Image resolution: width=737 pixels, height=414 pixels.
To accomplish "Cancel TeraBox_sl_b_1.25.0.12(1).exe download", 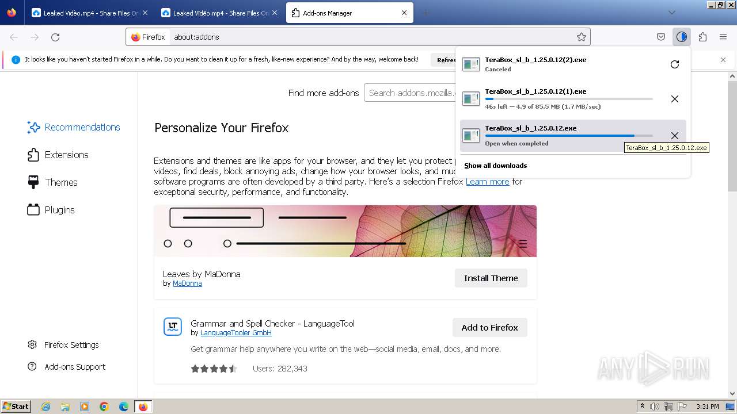I will (x=675, y=99).
